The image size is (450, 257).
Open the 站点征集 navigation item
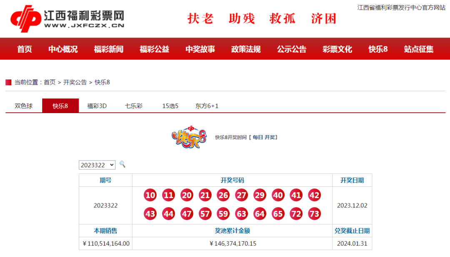(x=419, y=49)
